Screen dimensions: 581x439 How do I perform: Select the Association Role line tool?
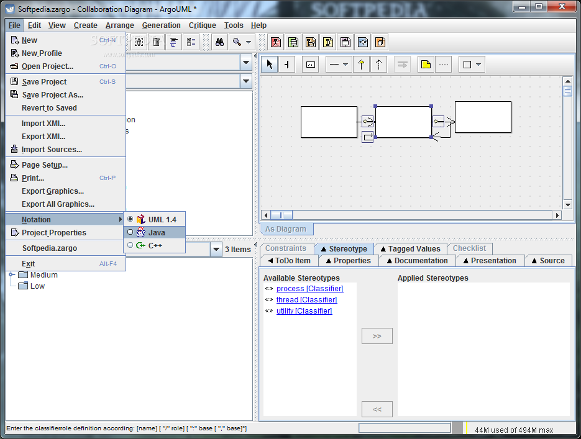tap(334, 65)
